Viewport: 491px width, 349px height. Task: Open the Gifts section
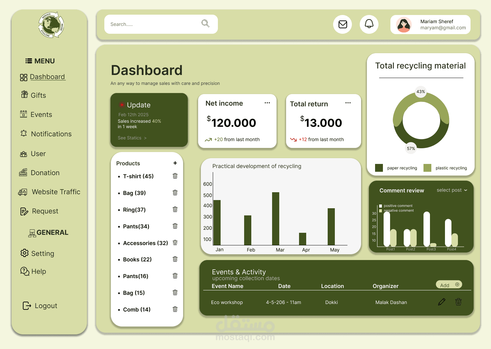(x=38, y=95)
